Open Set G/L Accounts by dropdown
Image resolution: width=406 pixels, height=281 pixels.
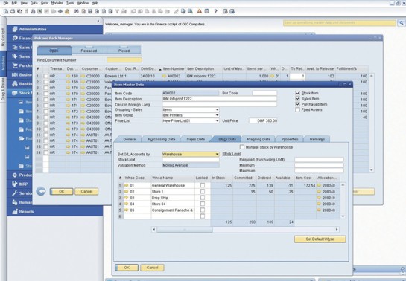(x=217, y=154)
